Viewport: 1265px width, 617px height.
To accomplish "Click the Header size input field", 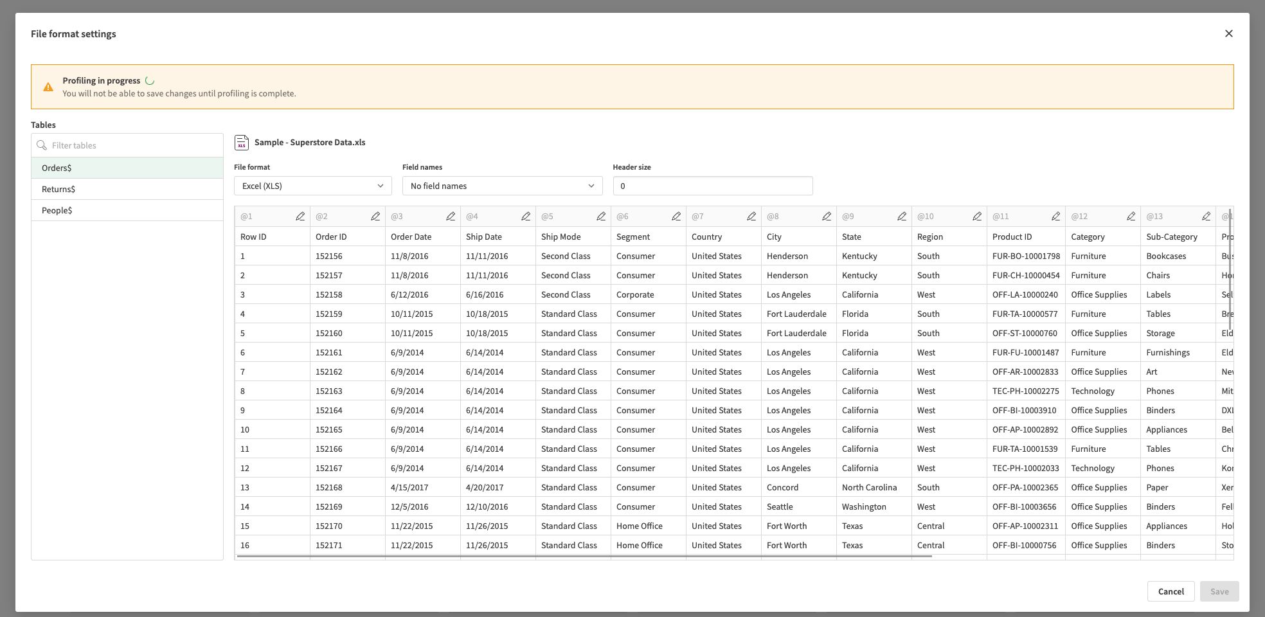I will [713, 186].
